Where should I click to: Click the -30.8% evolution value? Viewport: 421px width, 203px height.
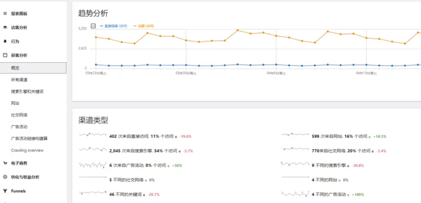pyautogui.click(x=358, y=166)
